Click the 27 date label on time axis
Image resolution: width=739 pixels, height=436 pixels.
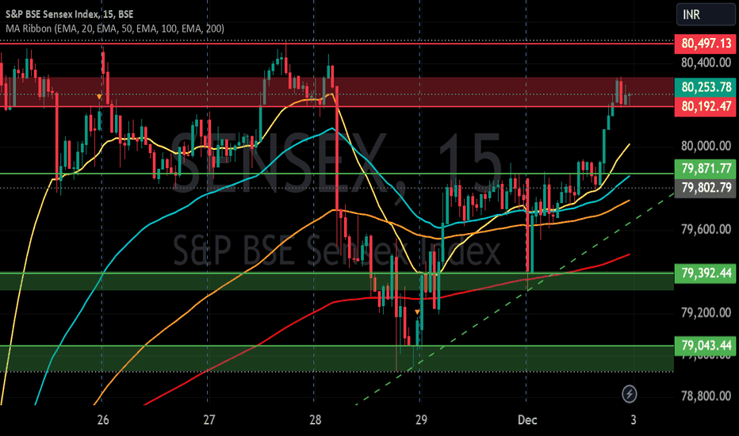coord(209,419)
